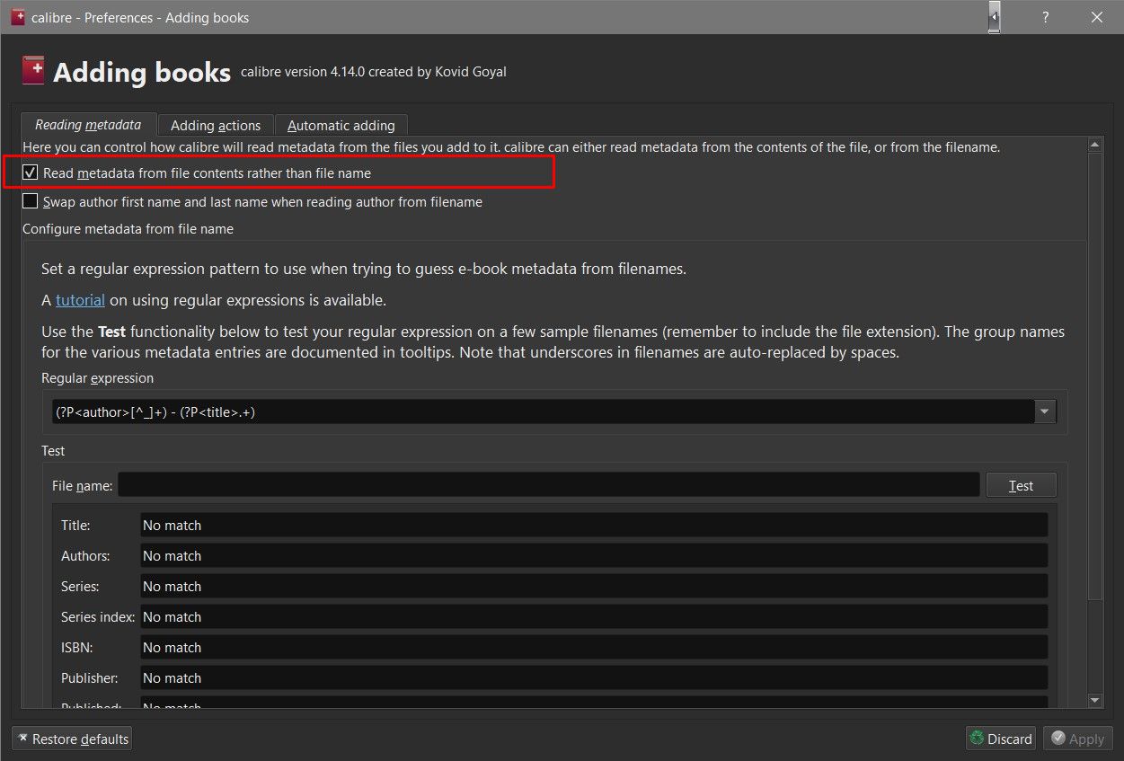
Task: Close the Preferences window
Action: coord(1097,17)
